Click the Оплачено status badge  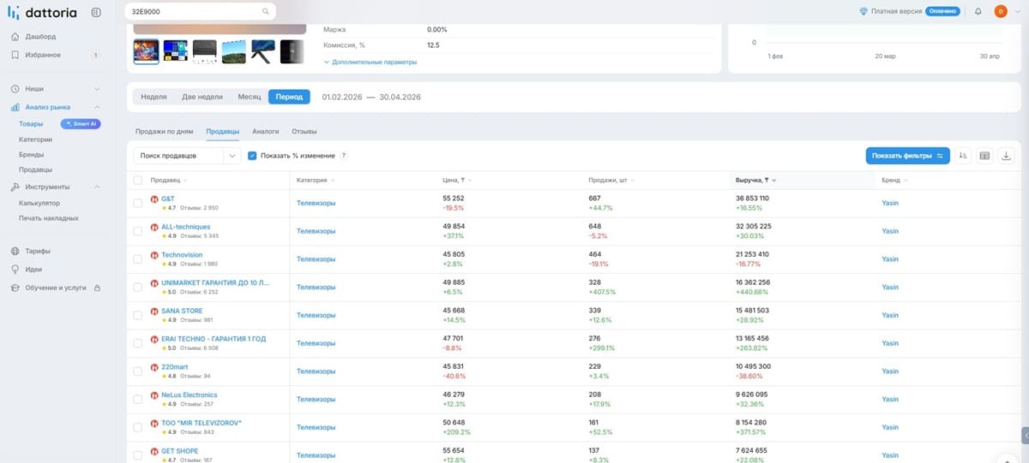coord(942,11)
